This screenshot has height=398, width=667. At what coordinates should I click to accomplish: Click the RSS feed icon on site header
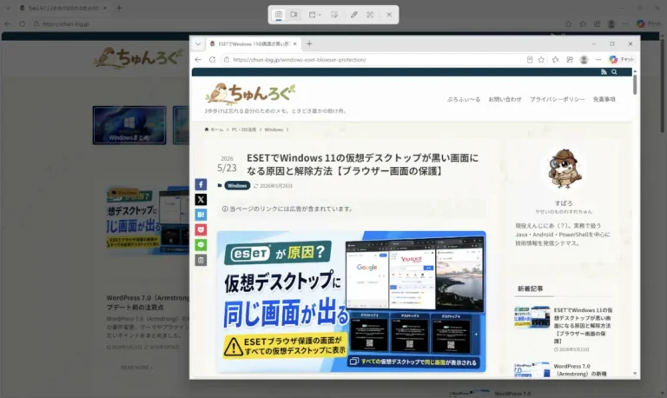[604, 72]
